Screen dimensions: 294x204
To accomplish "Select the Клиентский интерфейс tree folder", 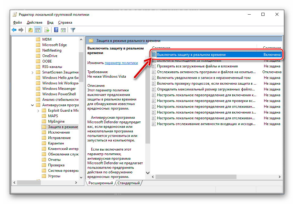I will 63,149.
